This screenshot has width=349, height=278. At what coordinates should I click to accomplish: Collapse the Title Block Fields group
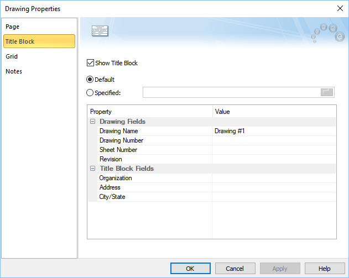pos(92,169)
